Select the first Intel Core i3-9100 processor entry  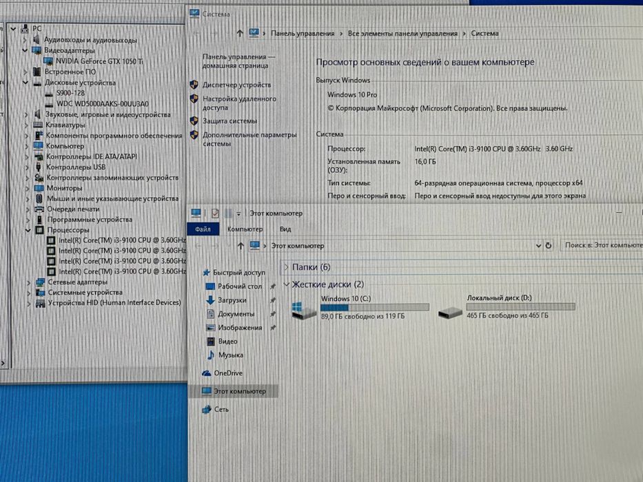pos(122,240)
